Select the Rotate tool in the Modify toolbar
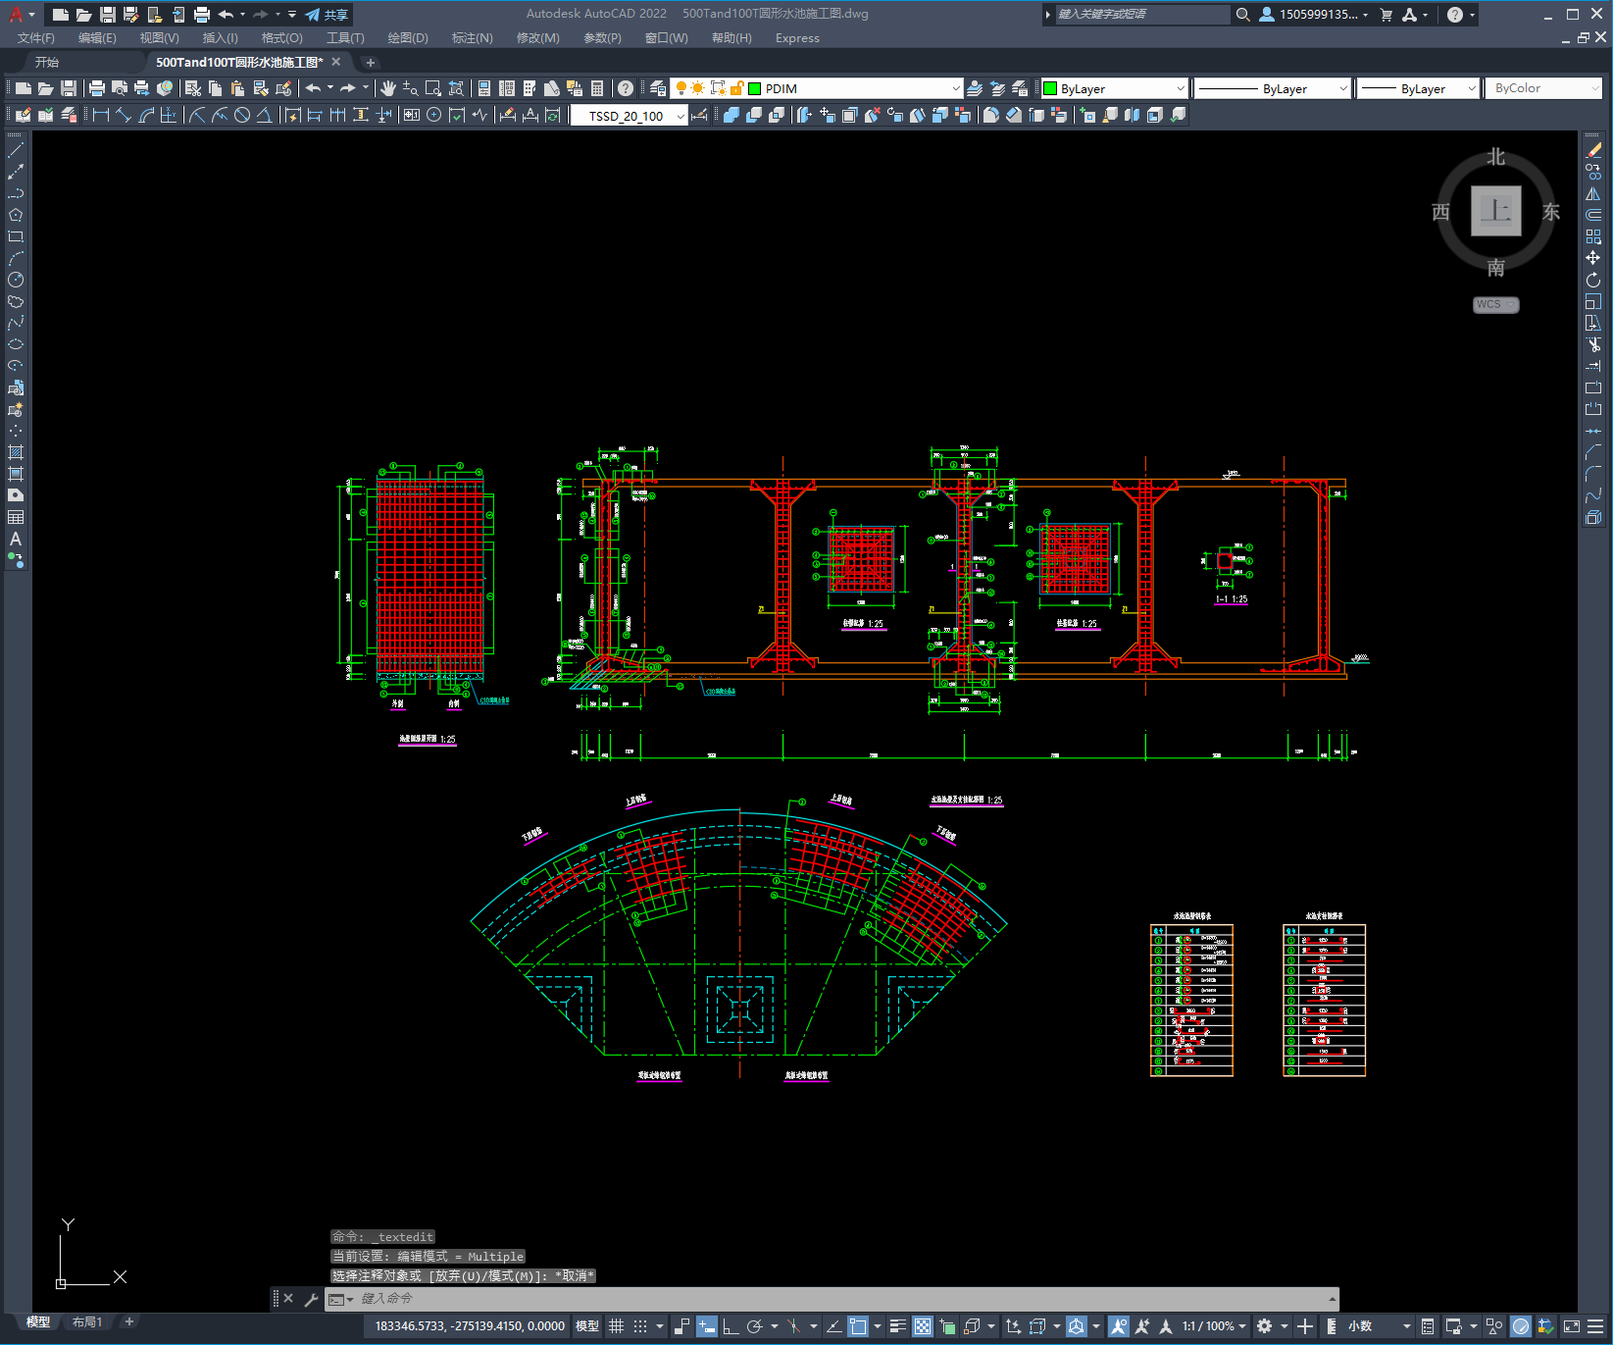The height and width of the screenshot is (1345, 1613). (x=1593, y=280)
